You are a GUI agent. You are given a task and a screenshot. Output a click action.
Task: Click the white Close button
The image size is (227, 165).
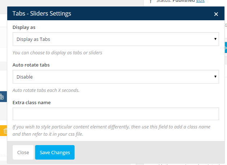pos(23,152)
